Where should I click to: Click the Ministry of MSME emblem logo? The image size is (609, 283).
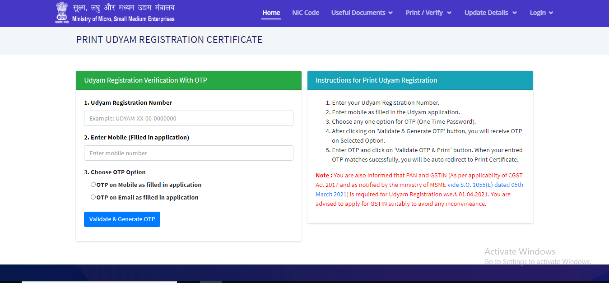click(x=62, y=12)
